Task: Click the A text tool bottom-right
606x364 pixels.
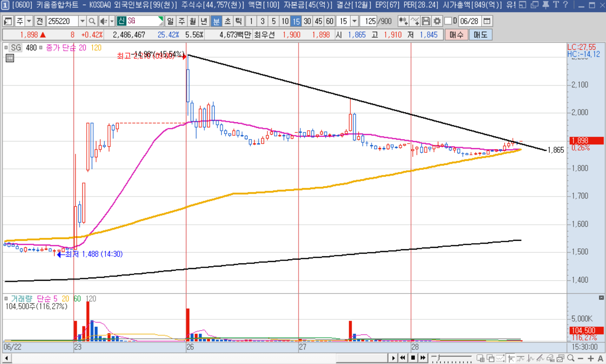Action: [600, 358]
